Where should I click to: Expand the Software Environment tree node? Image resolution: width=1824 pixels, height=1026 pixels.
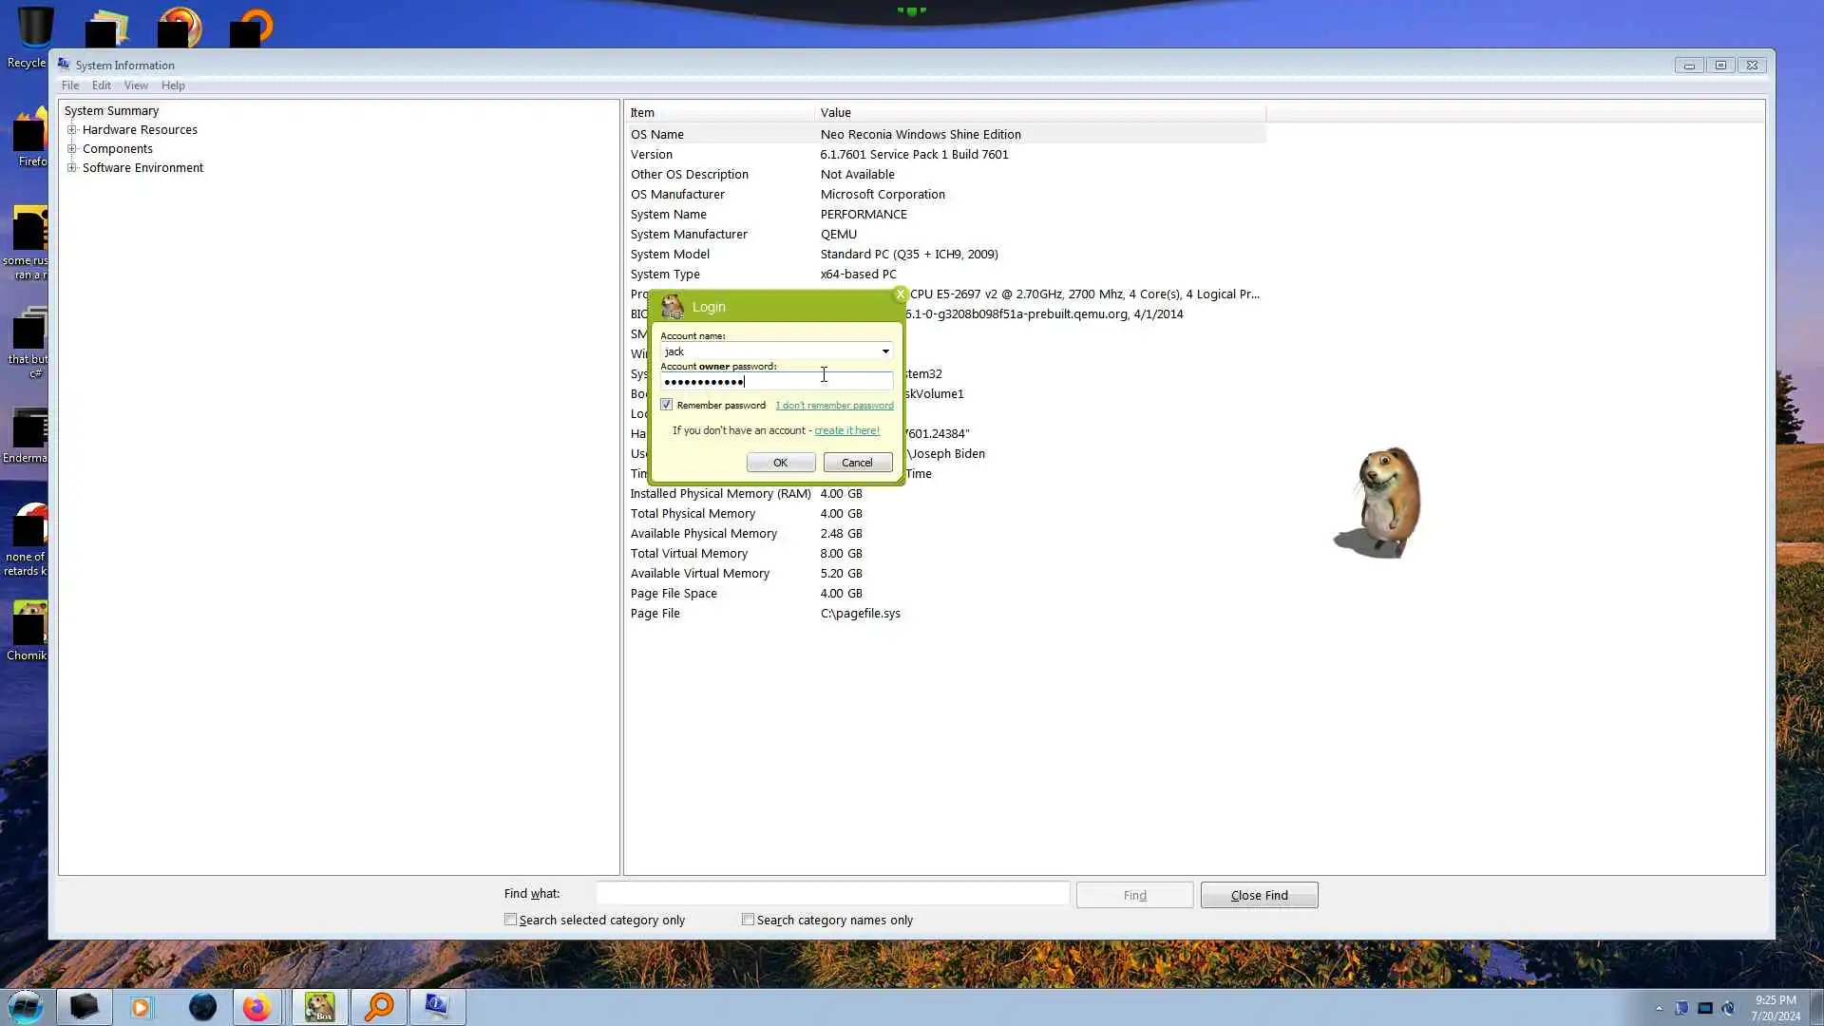coord(71,168)
